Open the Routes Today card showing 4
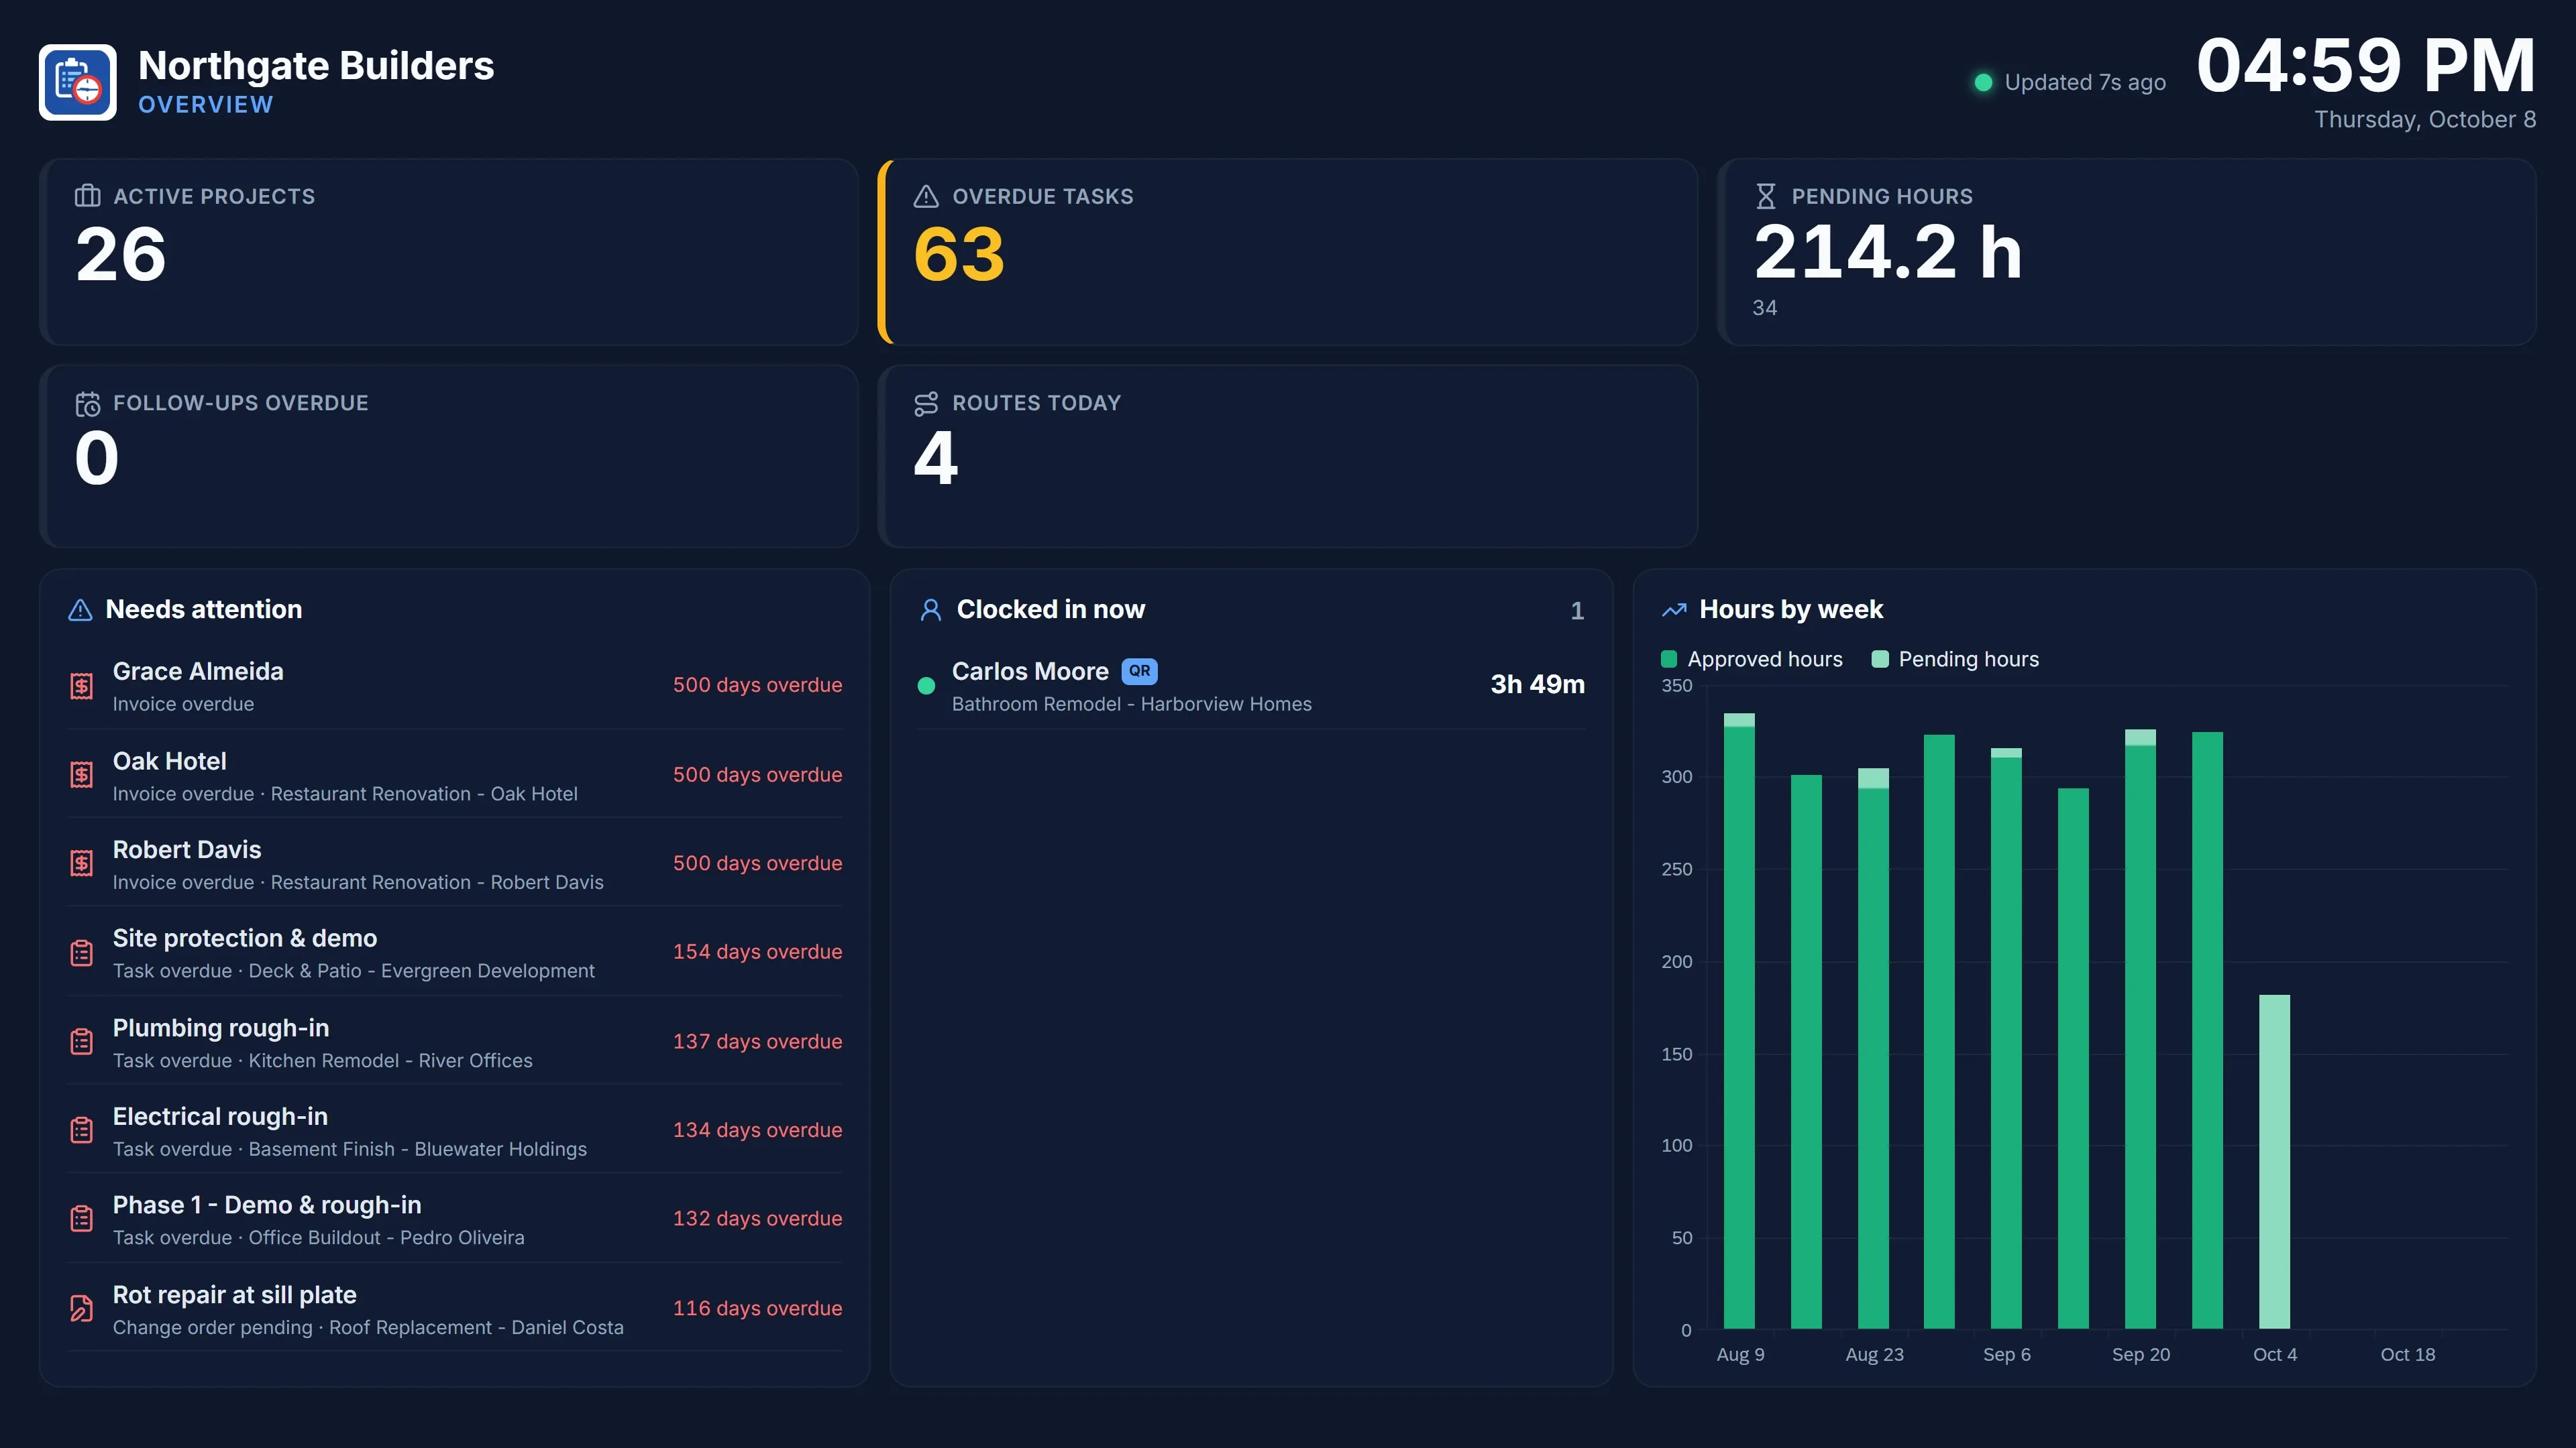2576x1448 pixels. coord(1288,456)
